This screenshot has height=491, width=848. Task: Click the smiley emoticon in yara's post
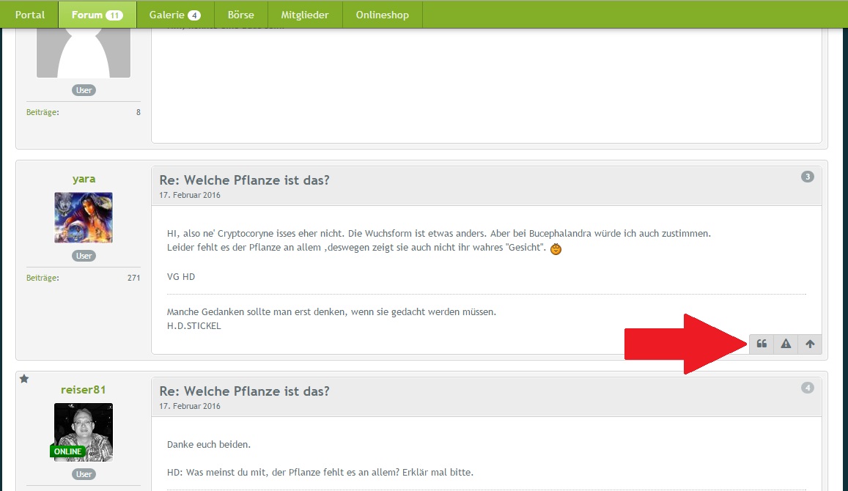pos(556,249)
